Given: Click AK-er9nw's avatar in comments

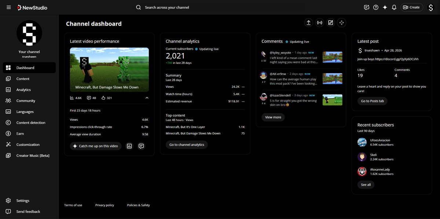Looking at the screenshot, I should (x=263, y=75).
